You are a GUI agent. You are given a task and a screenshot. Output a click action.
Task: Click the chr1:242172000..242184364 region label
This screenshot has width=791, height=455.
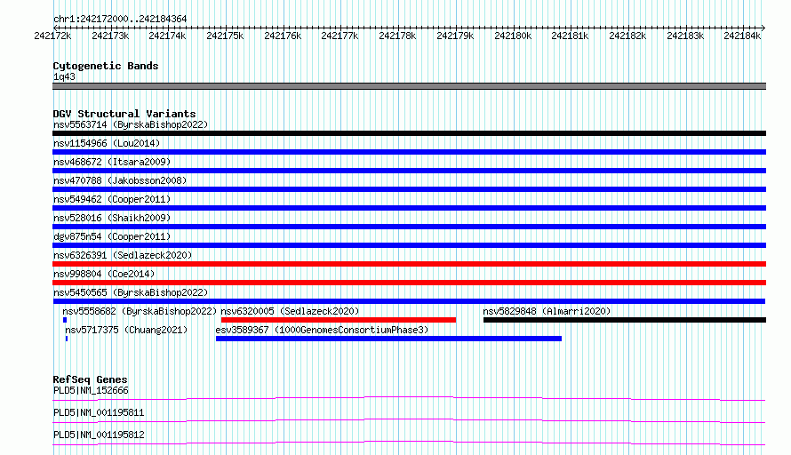(120, 19)
